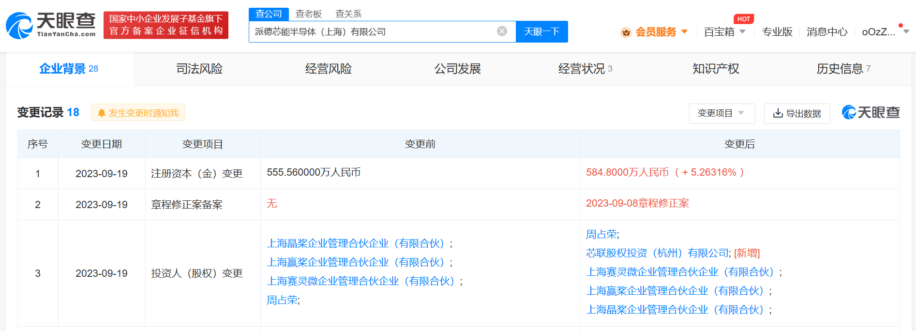Click the 584.8000万人民币 changed capital value
Viewport: 916px width, 331px height.
[627, 172]
